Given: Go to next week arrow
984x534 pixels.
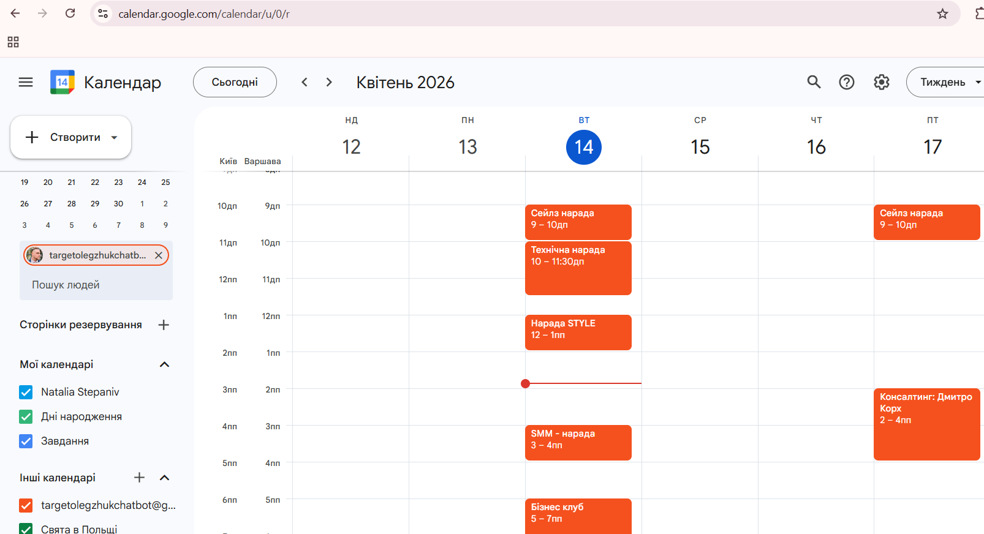Looking at the screenshot, I should pos(329,82).
